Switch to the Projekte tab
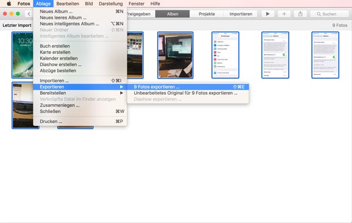Viewport: 352px width, 223px height. tap(207, 14)
